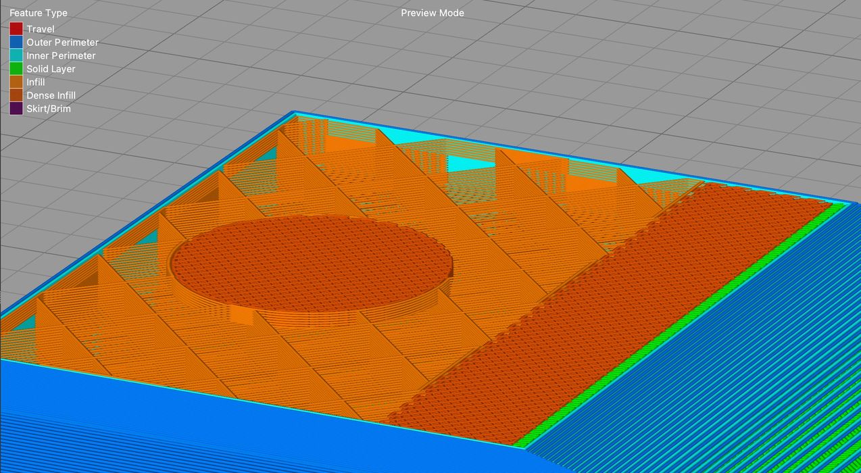Viewport: 861px width, 473px height.
Task: Select the Dense Infill legend label
Action: pos(51,95)
